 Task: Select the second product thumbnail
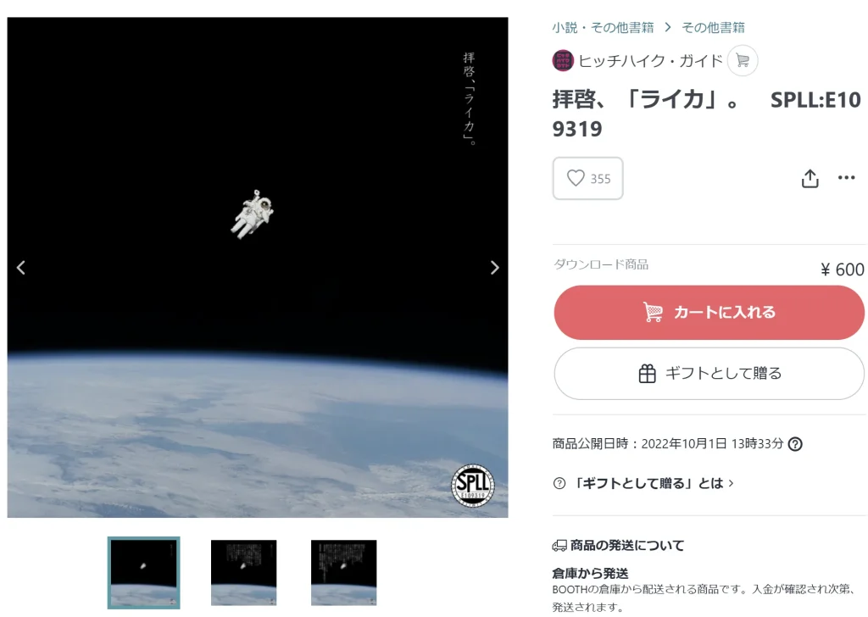point(243,573)
